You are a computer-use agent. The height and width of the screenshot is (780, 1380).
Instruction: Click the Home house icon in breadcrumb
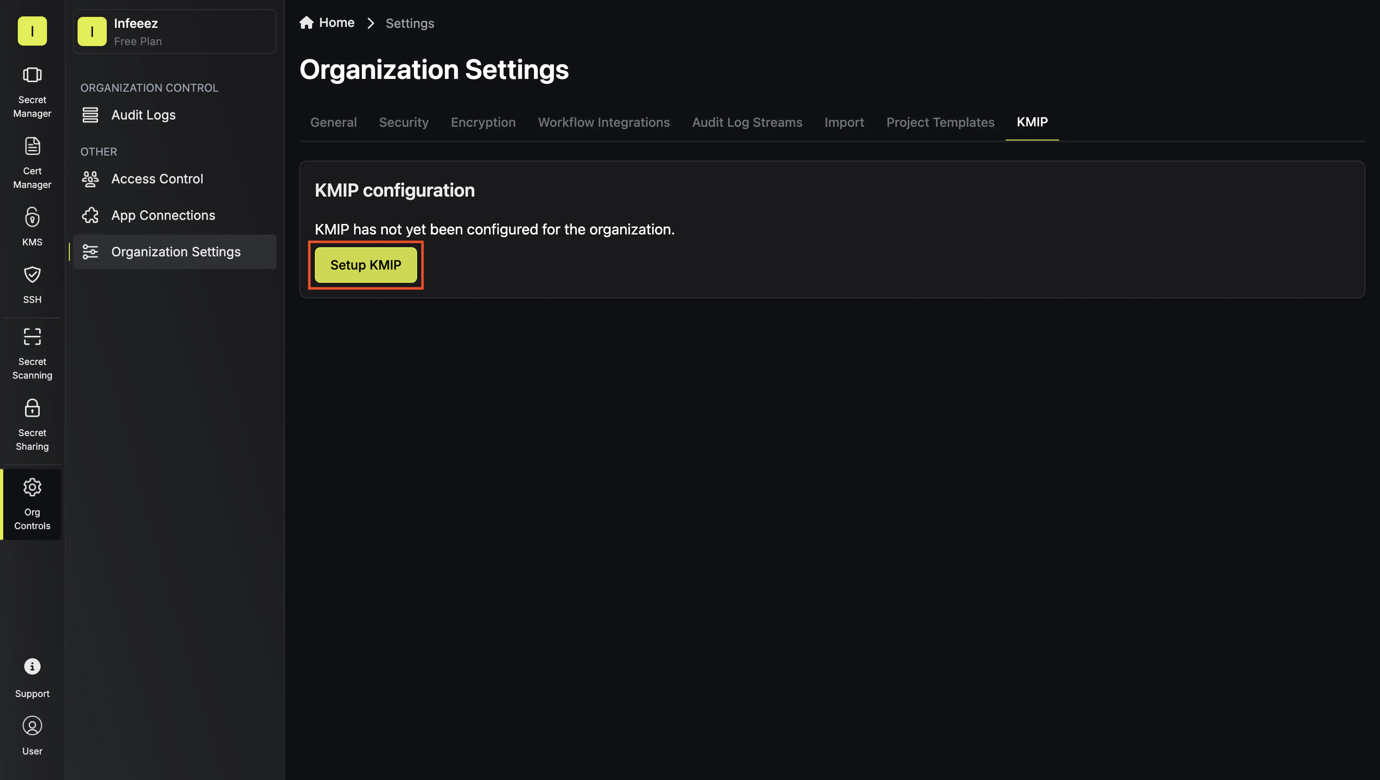(307, 22)
